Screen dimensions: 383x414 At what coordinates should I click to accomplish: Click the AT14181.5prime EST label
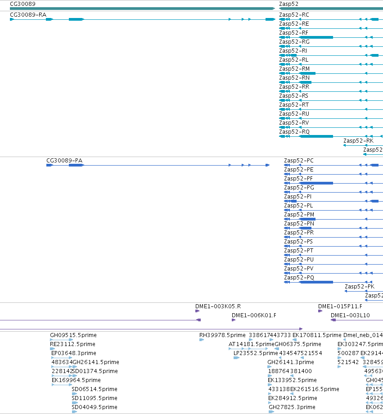tap(252, 344)
